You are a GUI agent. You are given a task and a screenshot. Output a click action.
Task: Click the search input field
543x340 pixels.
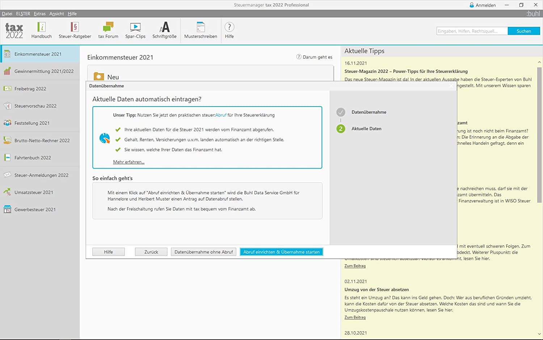click(x=472, y=31)
